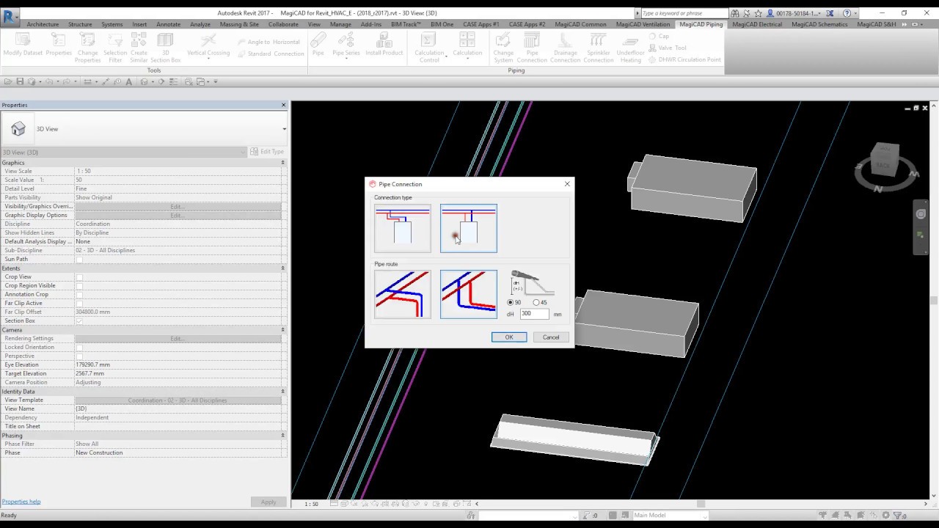939x528 pixels.
Task: Click the Edit Type button
Action: click(x=267, y=152)
